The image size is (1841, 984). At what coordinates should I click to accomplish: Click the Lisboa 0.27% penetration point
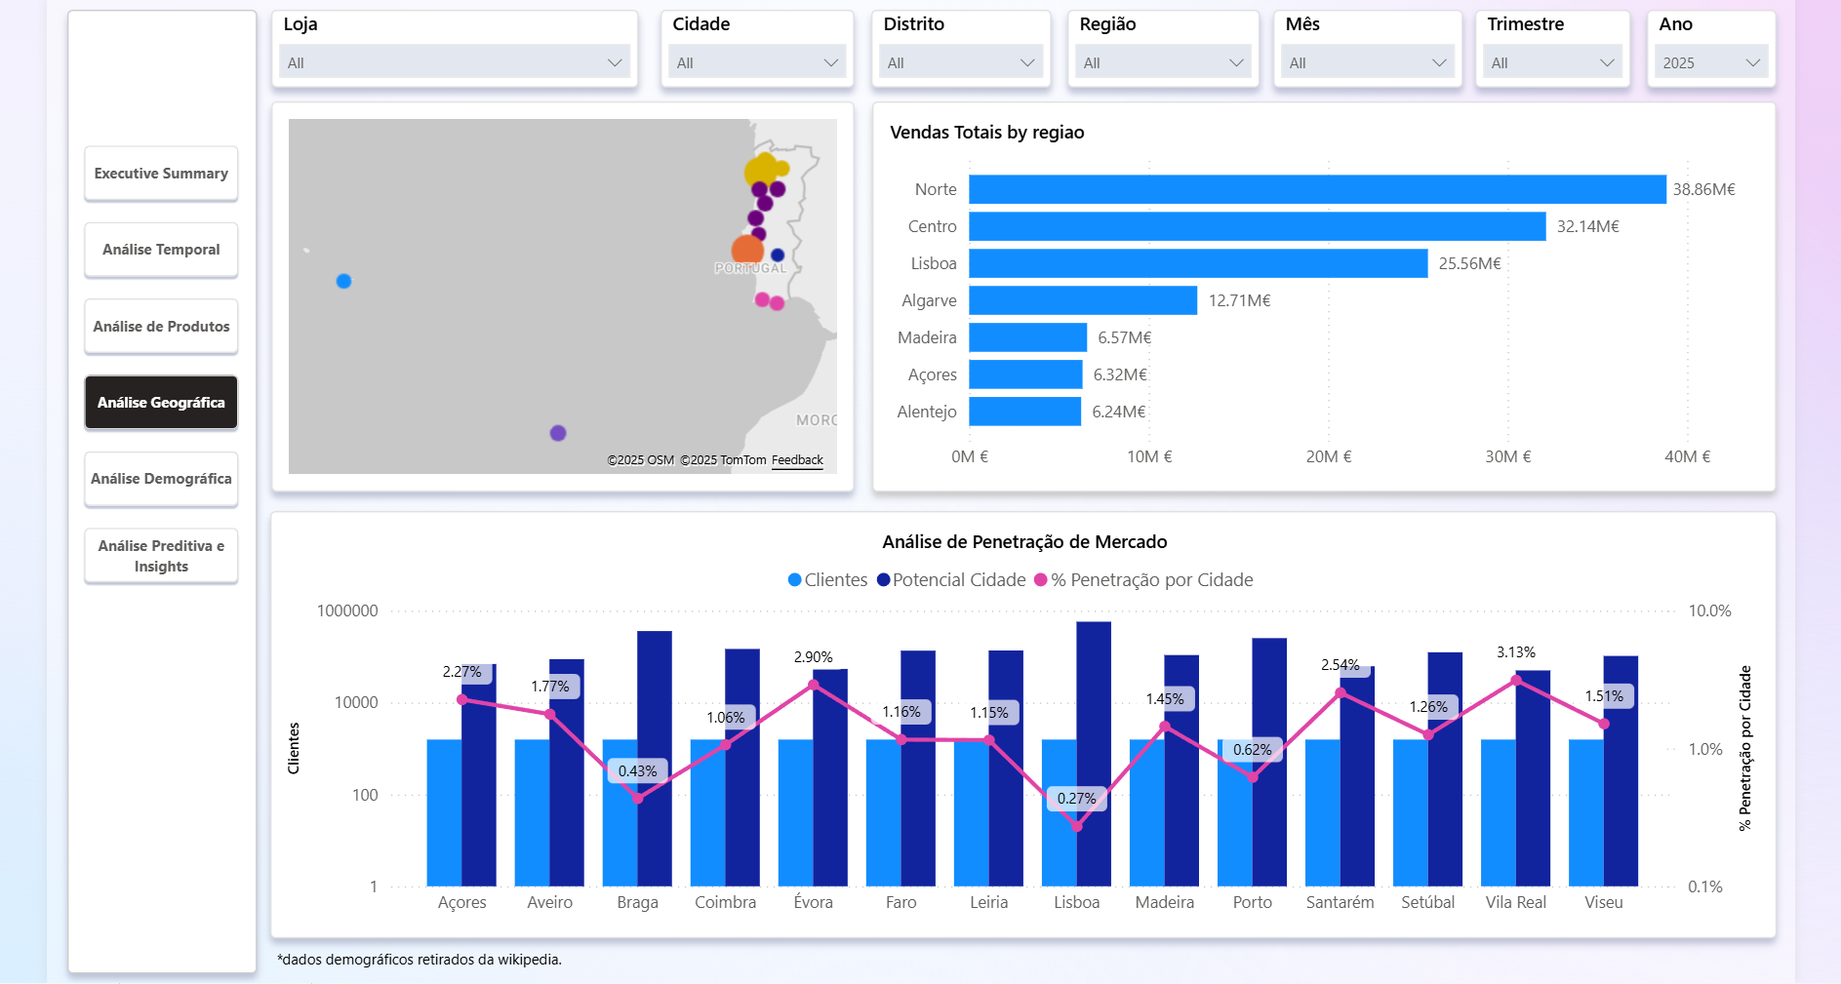coord(1077,826)
